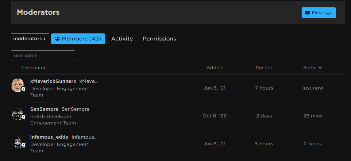Open infamous_eddy's profile link

pos(49,137)
